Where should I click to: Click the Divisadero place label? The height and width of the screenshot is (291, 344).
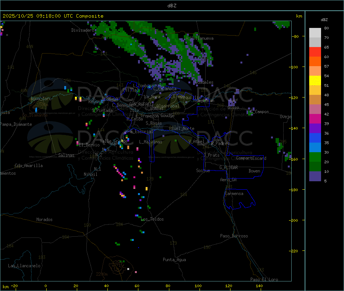83,30
